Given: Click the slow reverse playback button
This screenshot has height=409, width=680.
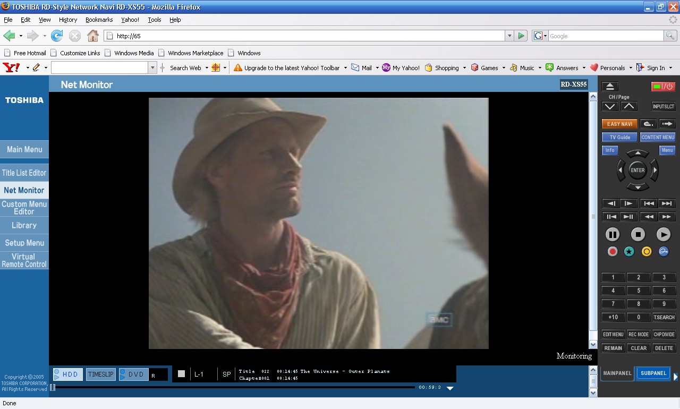Looking at the screenshot, I should (611, 203).
